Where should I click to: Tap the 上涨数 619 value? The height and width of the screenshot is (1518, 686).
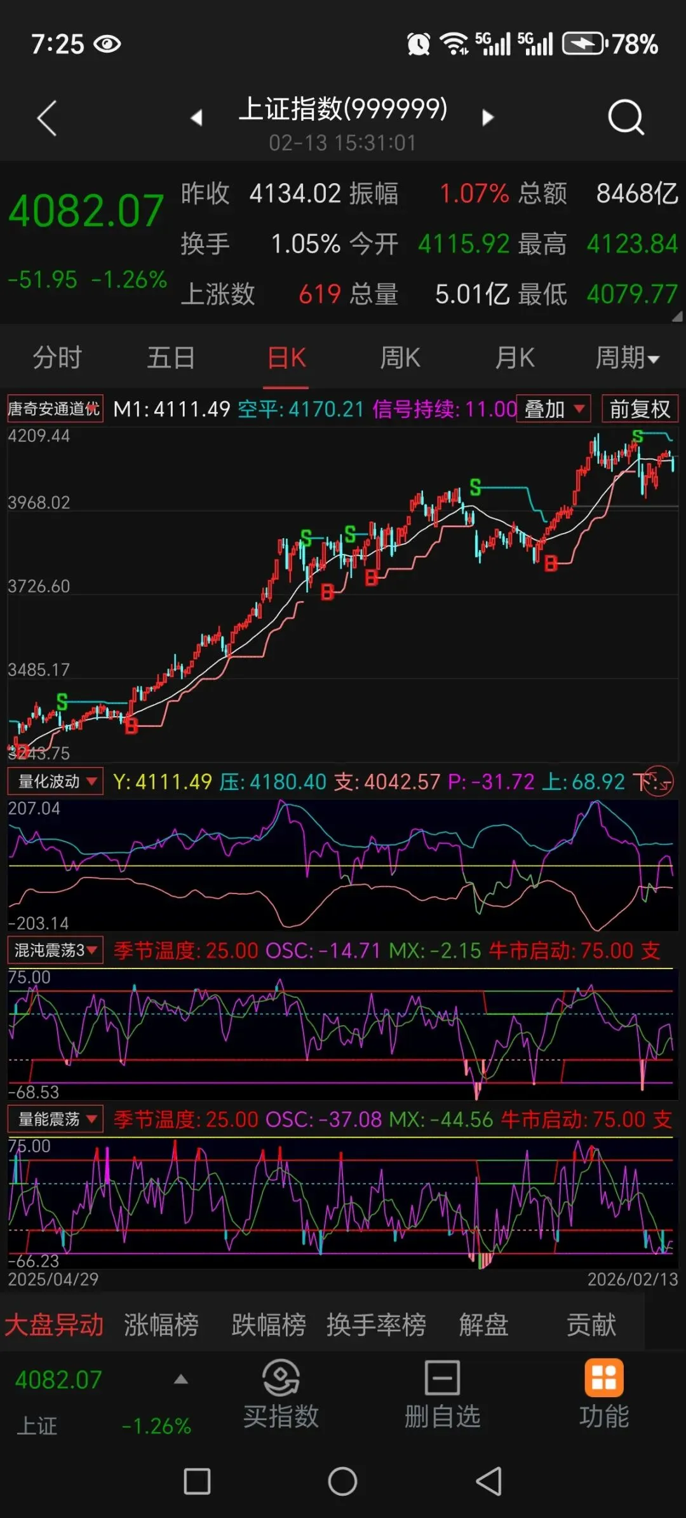point(320,294)
